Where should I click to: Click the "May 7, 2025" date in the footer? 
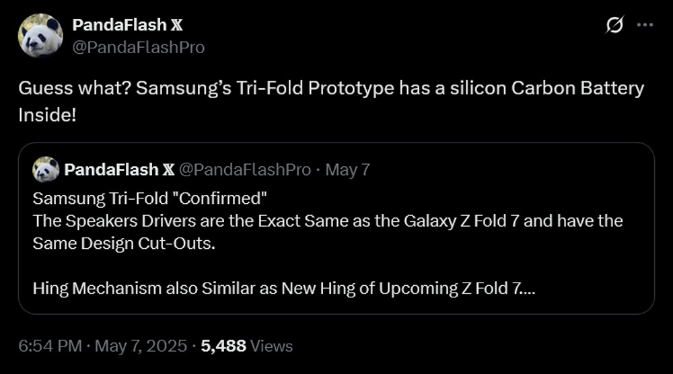140,346
